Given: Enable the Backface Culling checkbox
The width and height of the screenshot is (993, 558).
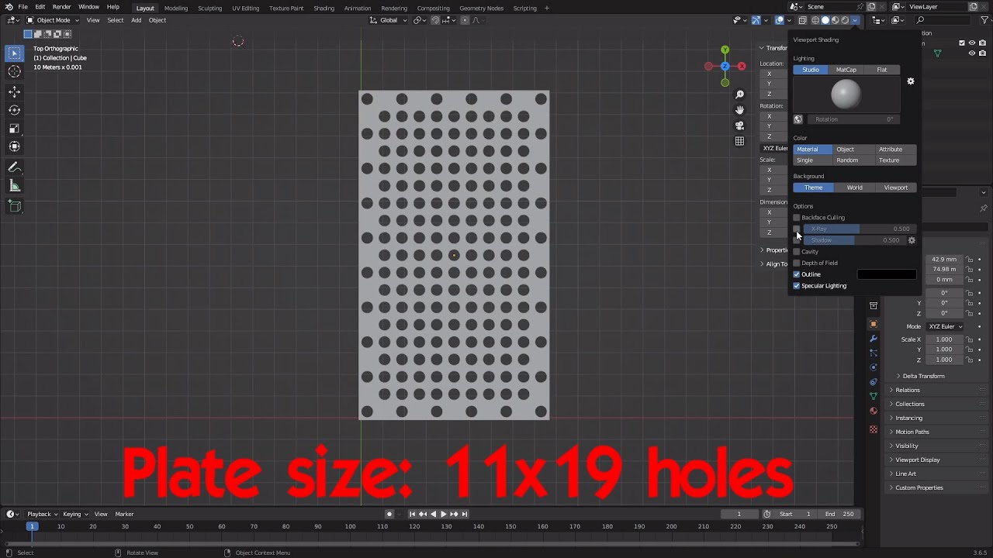Looking at the screenshot, I should pos(797,218).
